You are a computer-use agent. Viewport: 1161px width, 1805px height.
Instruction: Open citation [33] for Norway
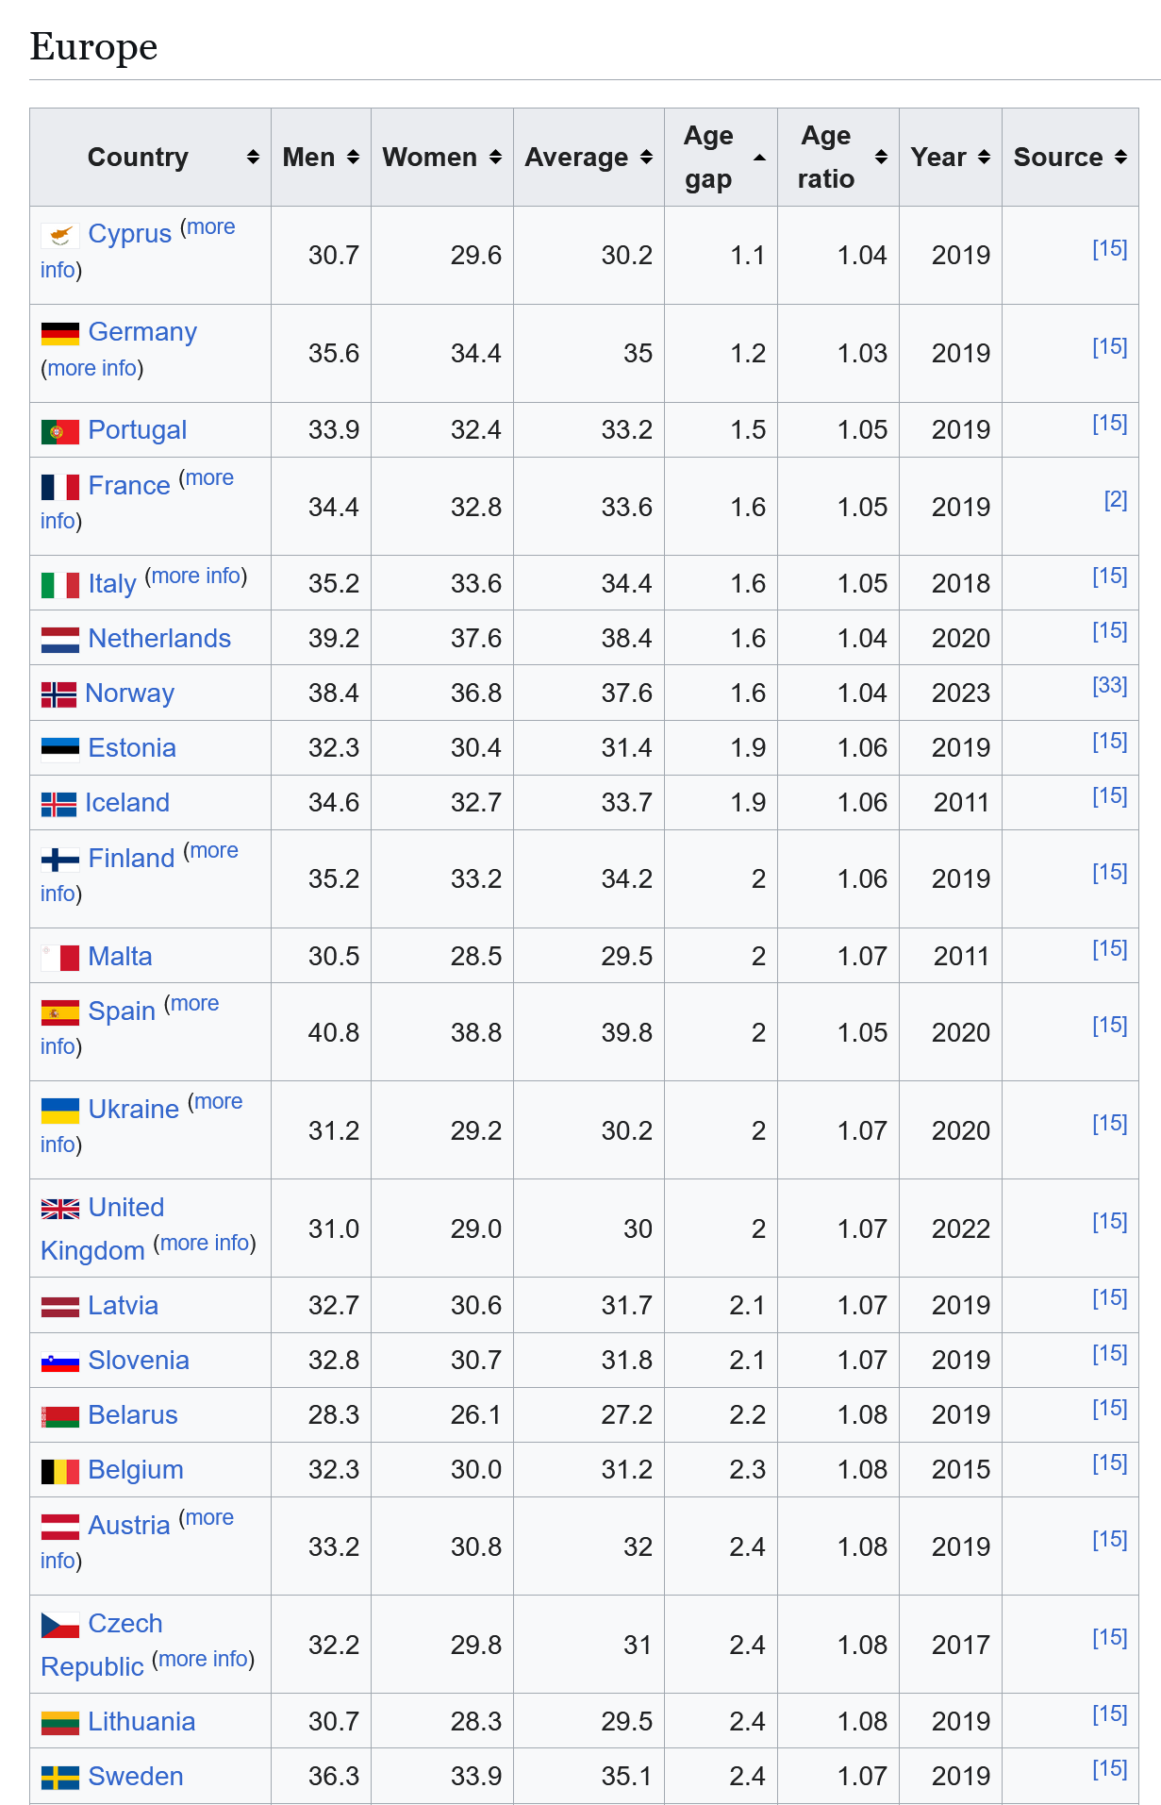click(1110, 686)
